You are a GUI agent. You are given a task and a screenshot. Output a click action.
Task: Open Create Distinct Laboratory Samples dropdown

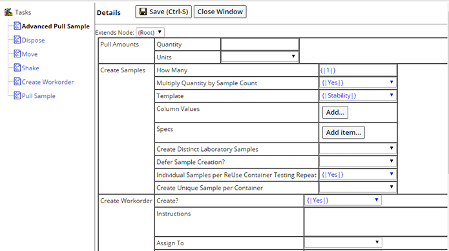358,148
